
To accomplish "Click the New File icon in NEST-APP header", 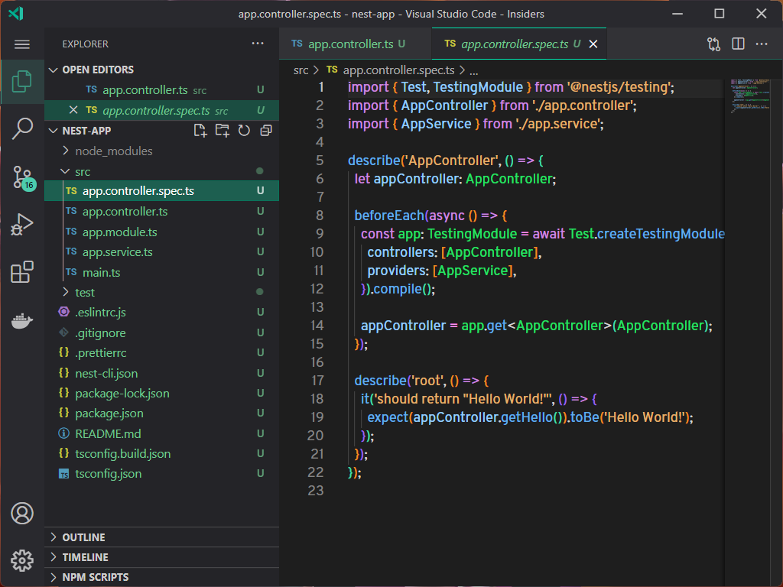I will tap(200, 131).
